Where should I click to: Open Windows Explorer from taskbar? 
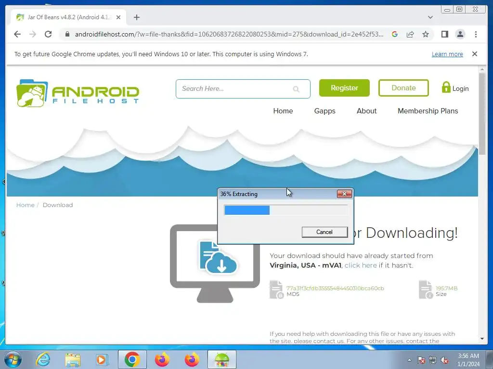73,359
